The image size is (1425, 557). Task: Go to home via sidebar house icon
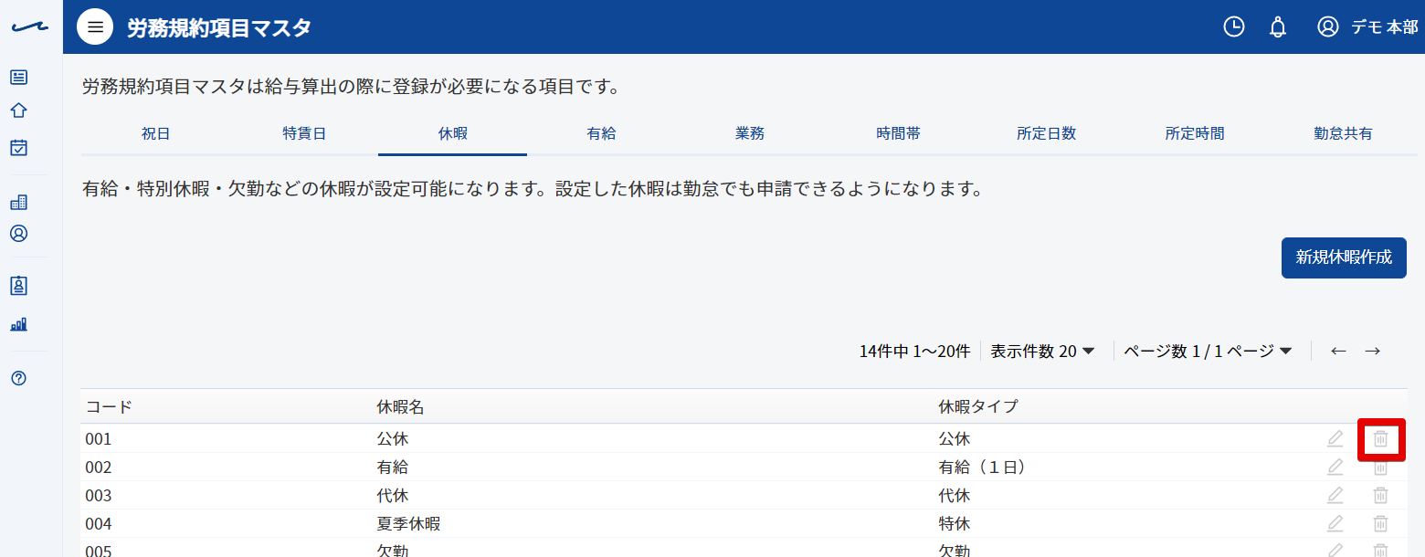click(x=18, y=110)
